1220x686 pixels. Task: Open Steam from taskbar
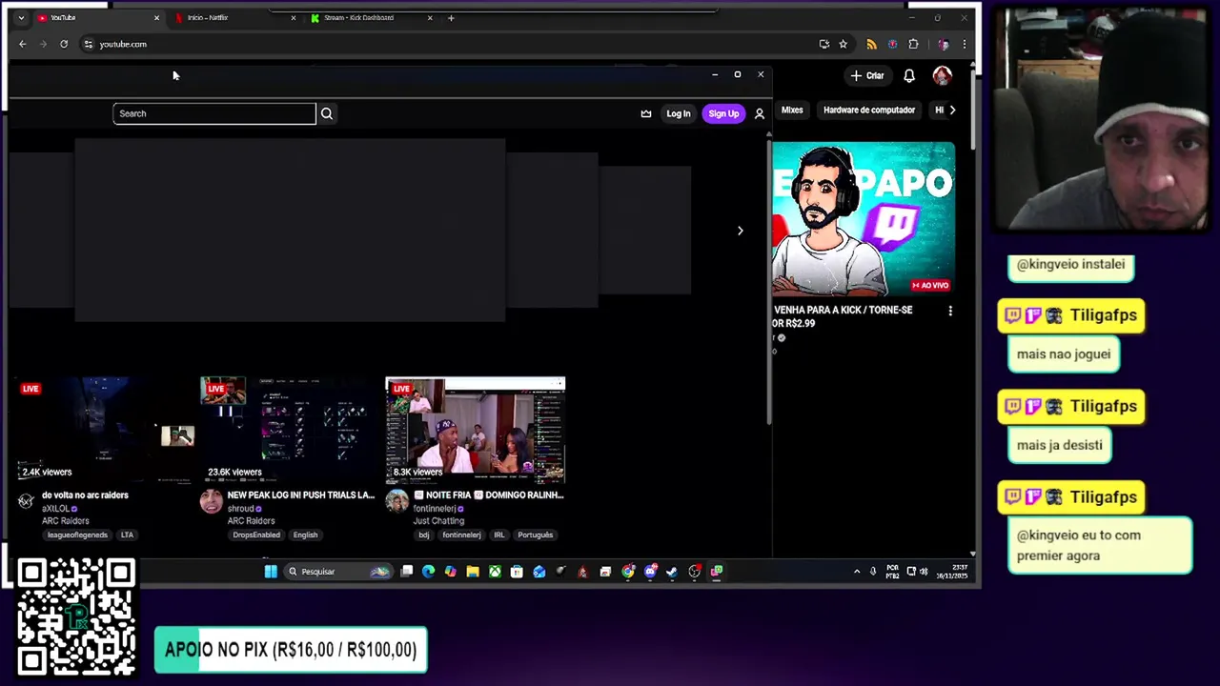pyautogui.click(x=672, y=572)
